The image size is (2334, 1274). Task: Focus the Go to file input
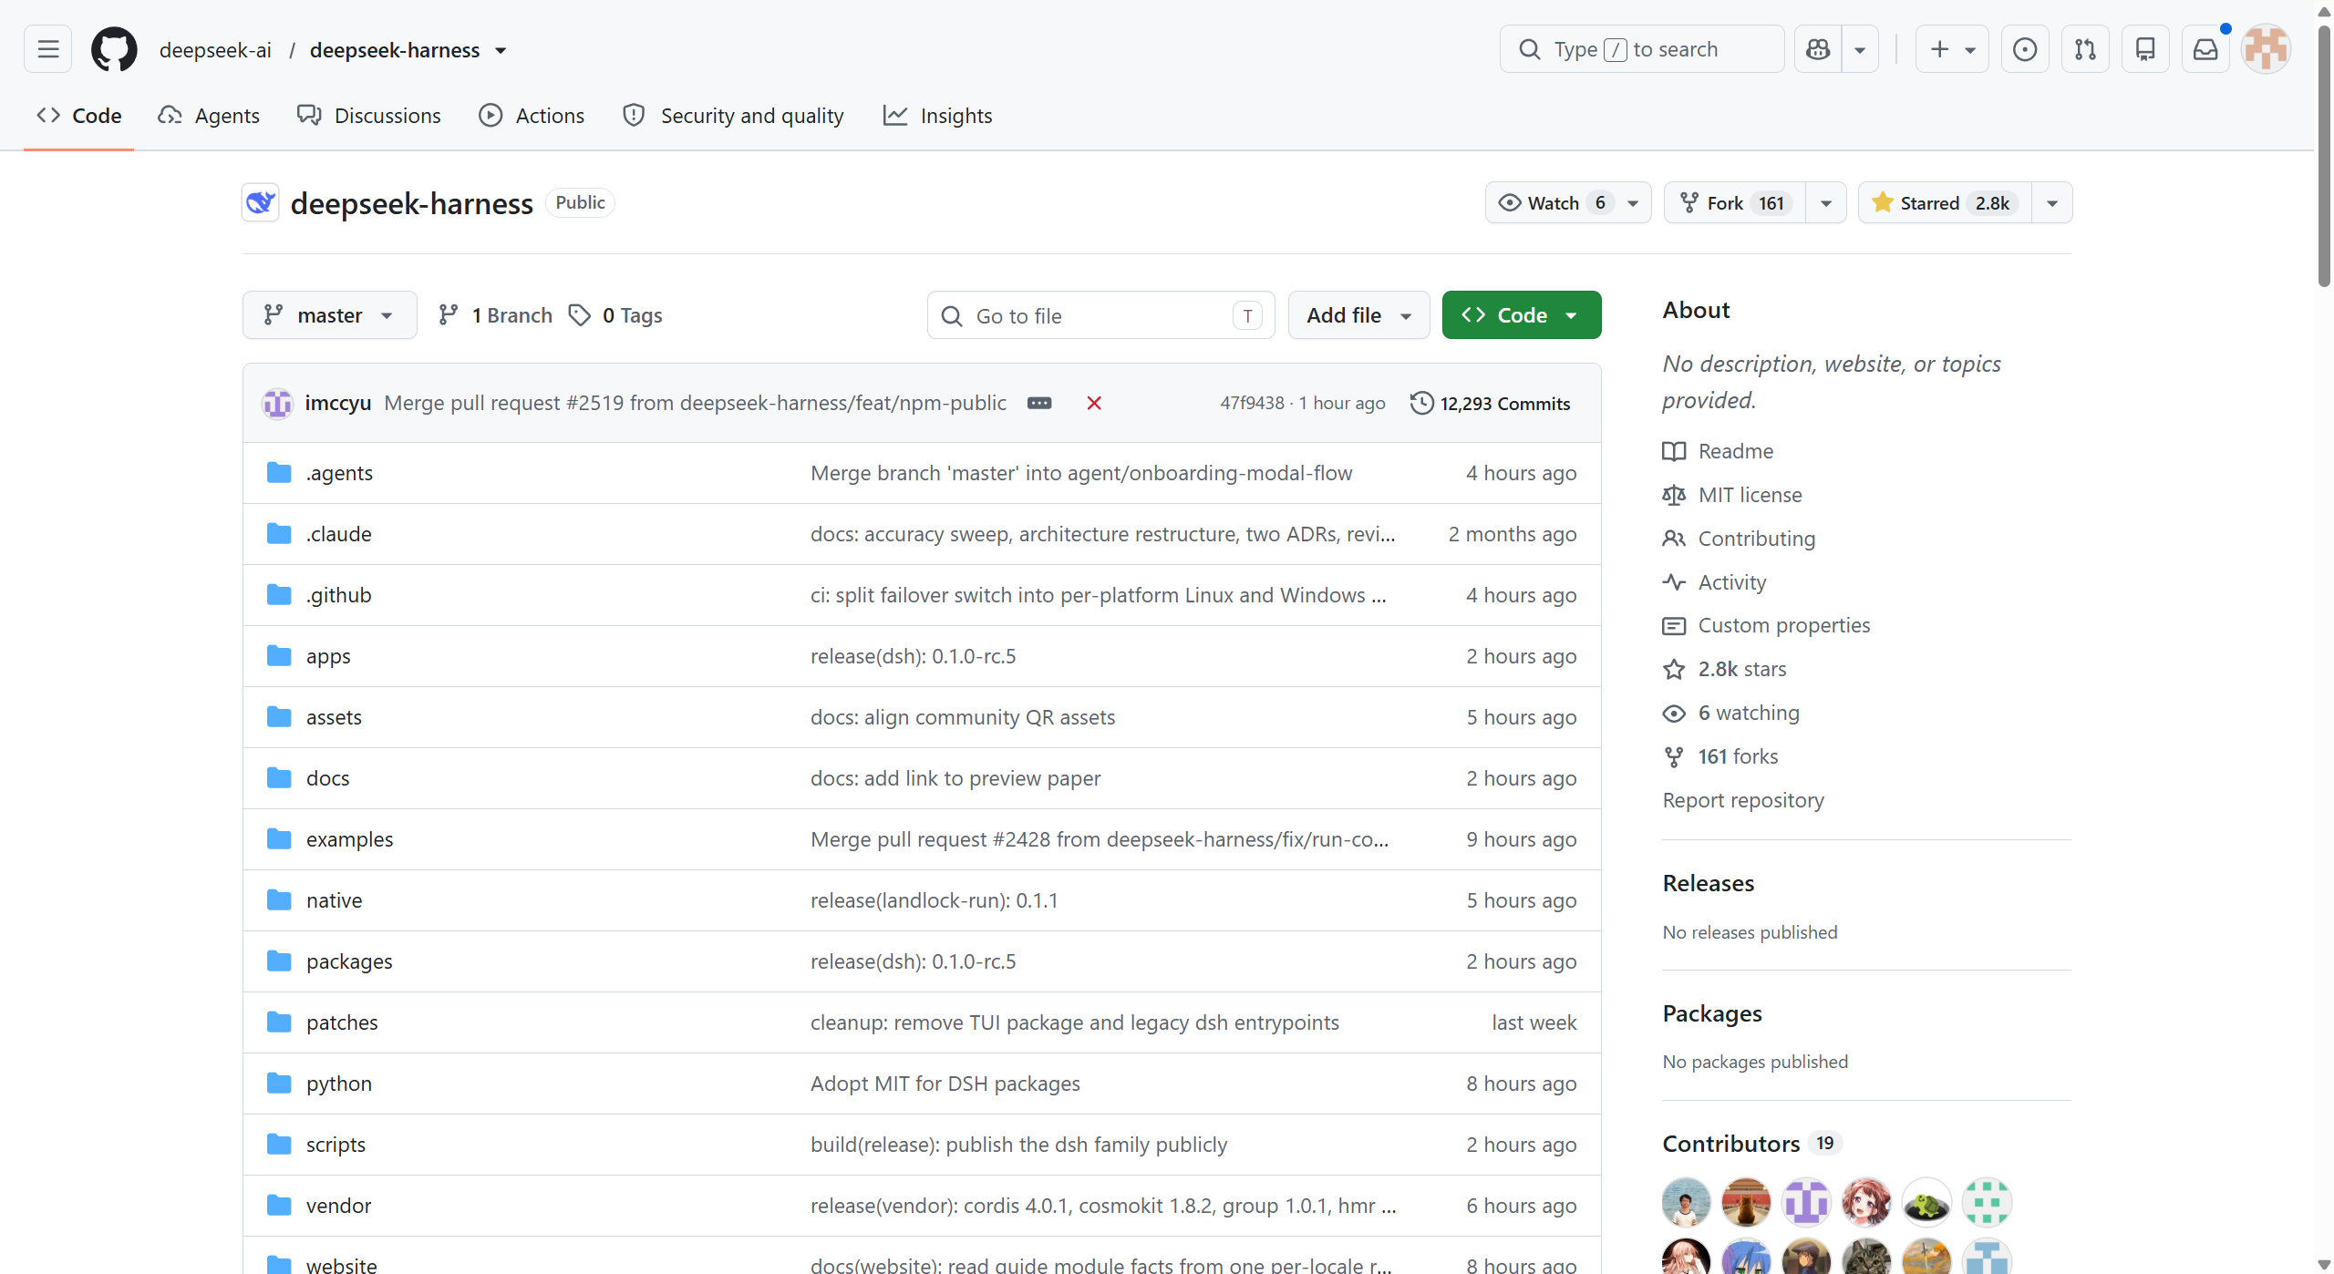click(1100, 315)
